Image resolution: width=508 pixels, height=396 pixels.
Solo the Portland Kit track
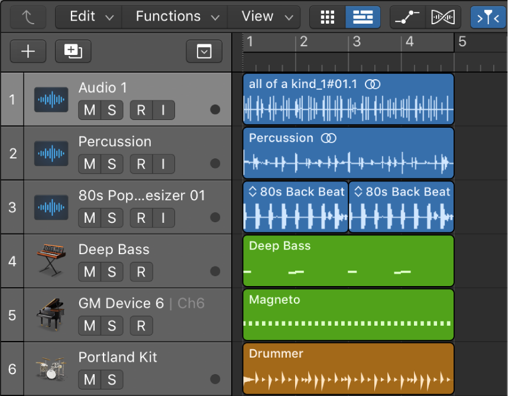coord(112,379)
